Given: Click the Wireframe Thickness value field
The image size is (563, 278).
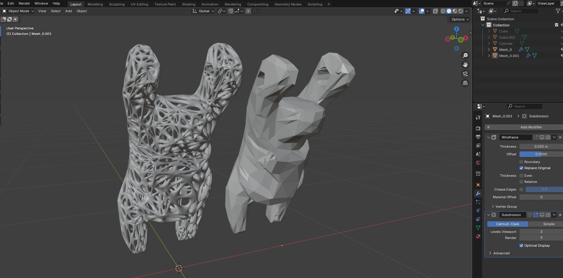Looking at the screenshot, I should (x=541, y=147).
